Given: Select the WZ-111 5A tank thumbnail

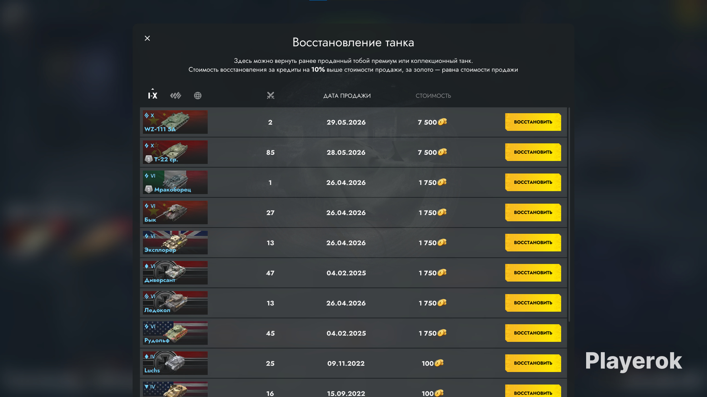Looking at the screenshot, I should pos(175,122).
